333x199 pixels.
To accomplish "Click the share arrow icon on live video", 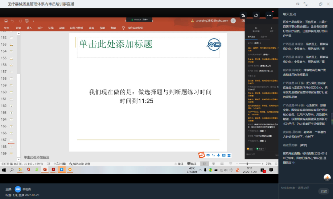I will click(256, 15).
